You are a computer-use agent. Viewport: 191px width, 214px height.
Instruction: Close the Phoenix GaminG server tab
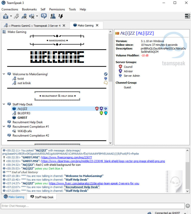(64, 26)
